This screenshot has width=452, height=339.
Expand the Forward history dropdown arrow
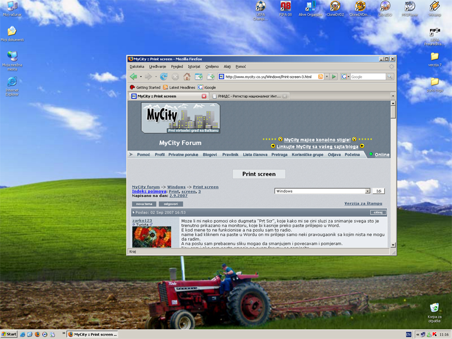(156, 77)
